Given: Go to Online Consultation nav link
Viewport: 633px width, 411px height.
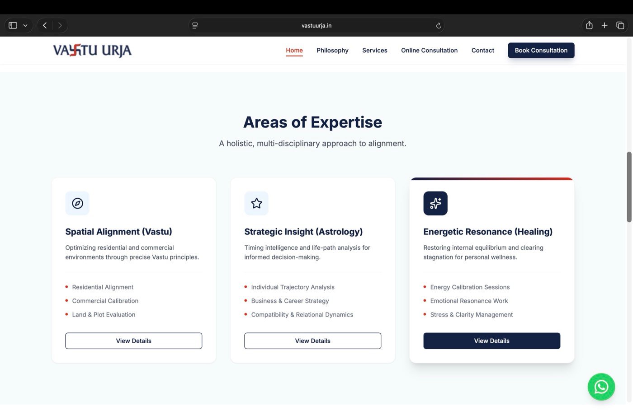Looking at the screenshot, I should [x=429, y=50].
